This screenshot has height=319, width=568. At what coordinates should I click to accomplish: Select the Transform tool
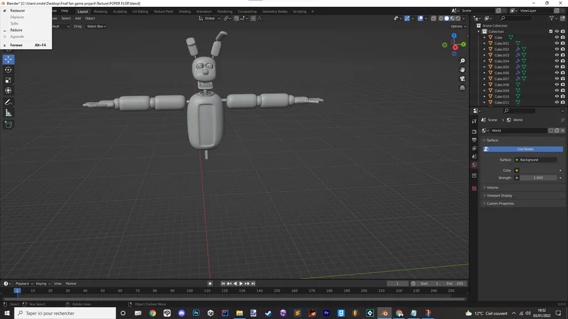[8, 90]
